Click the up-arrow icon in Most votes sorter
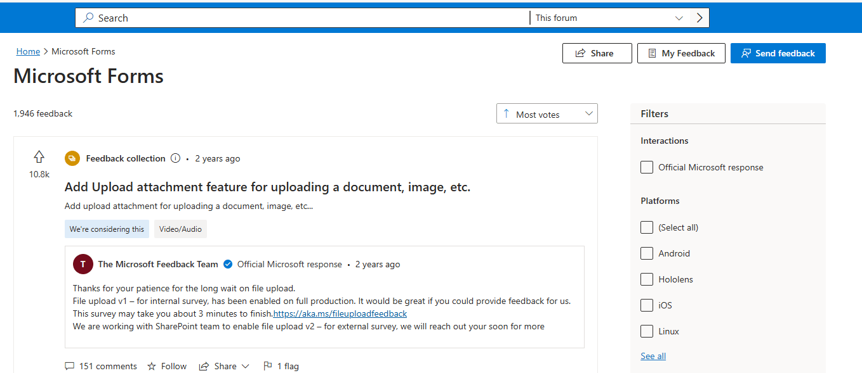This screenshot has height=373, width=862. (x=506, y=114)
